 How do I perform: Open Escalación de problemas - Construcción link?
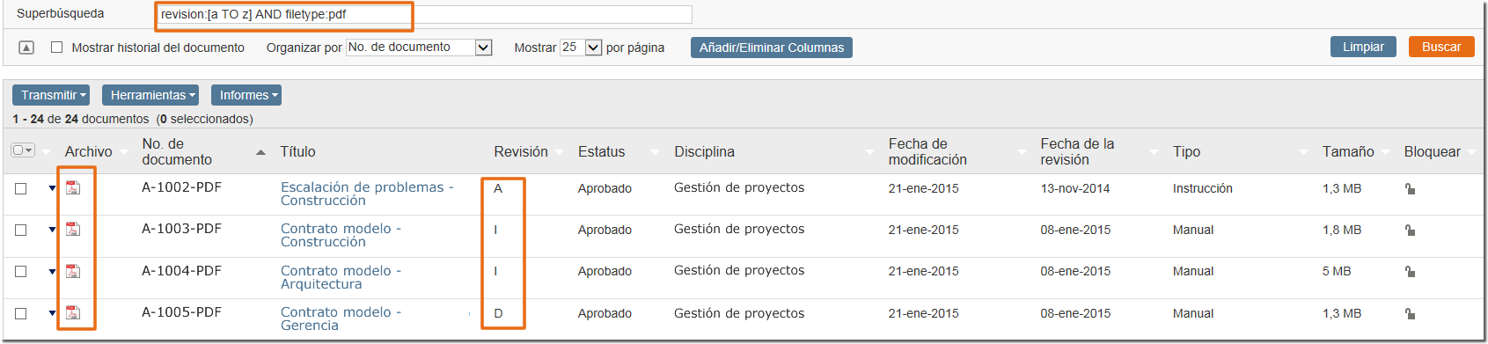click(367, 194)
